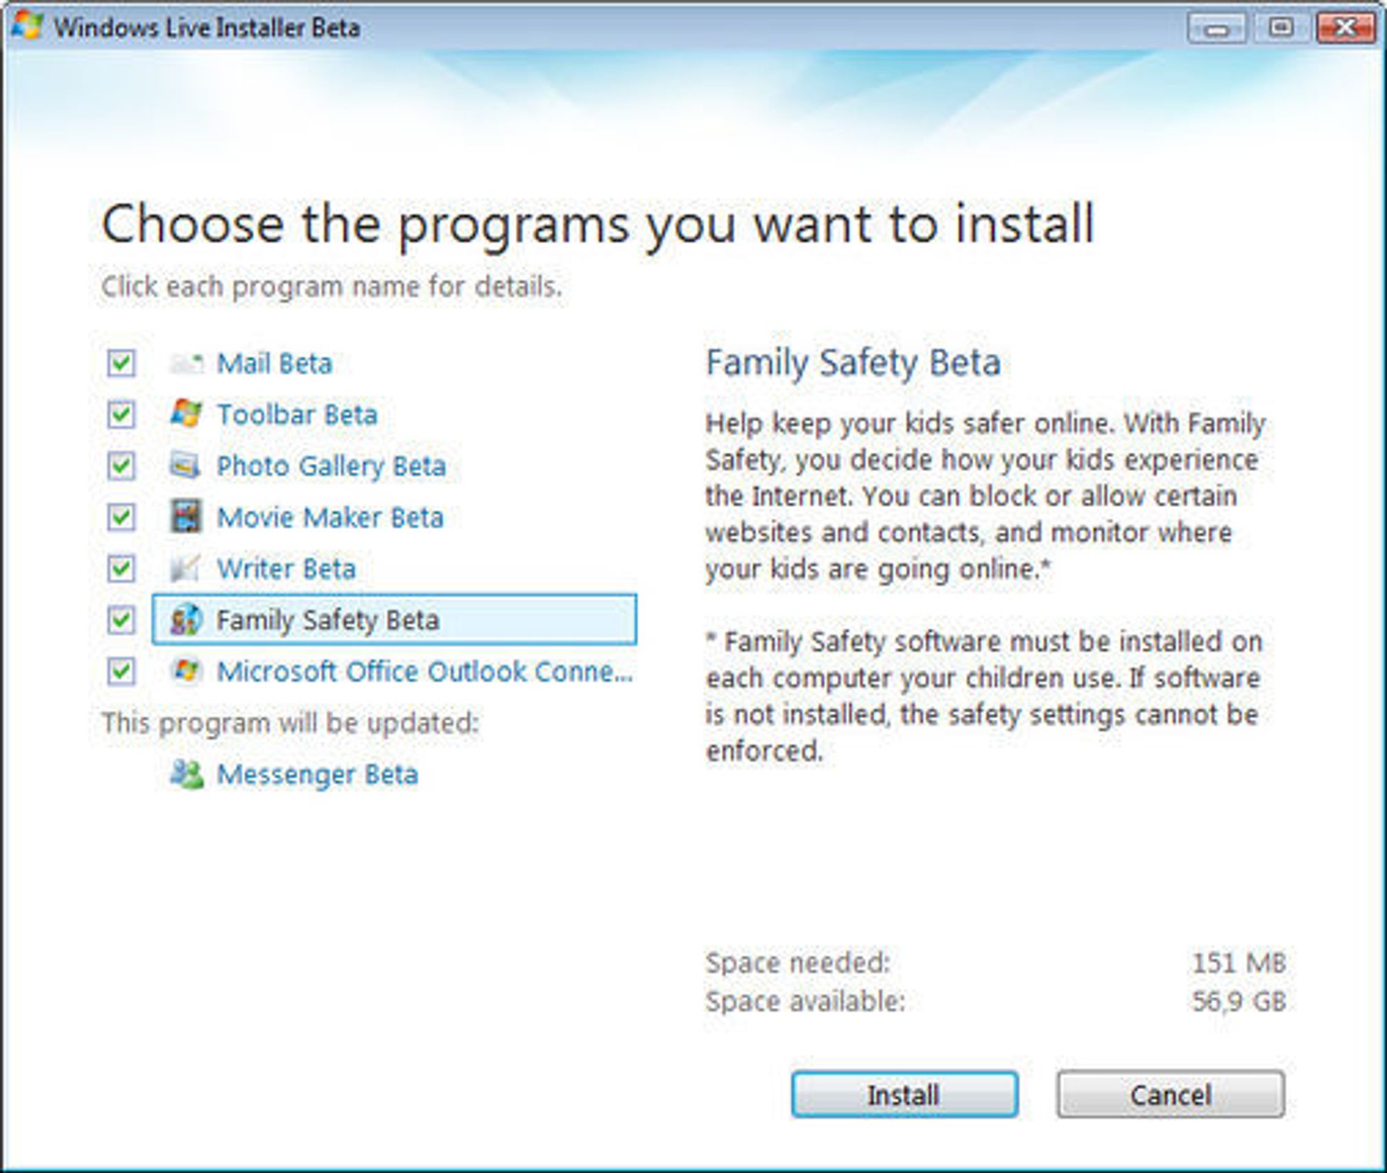
Task: Minimize the Windows Live Installer window
Action: pyautogui.click(x=1216, y=28)
